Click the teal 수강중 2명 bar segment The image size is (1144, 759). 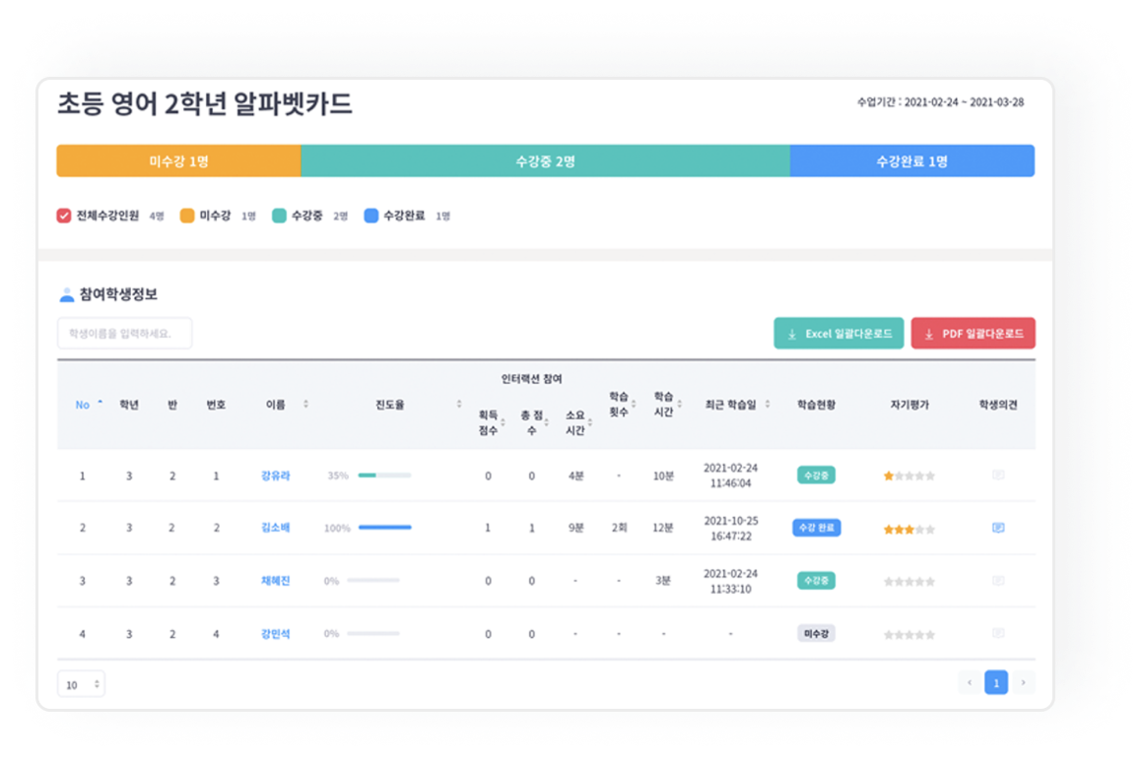pos(545,161)
